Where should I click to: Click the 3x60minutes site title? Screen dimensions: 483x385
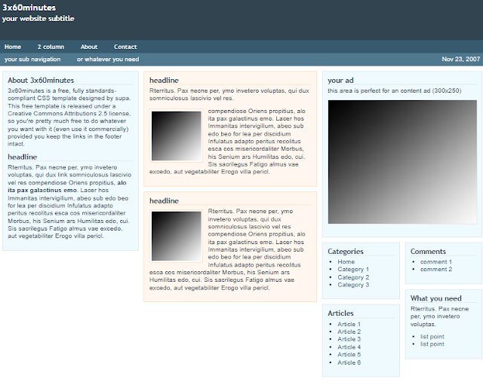pyautogui.click(x=29, y=8)
